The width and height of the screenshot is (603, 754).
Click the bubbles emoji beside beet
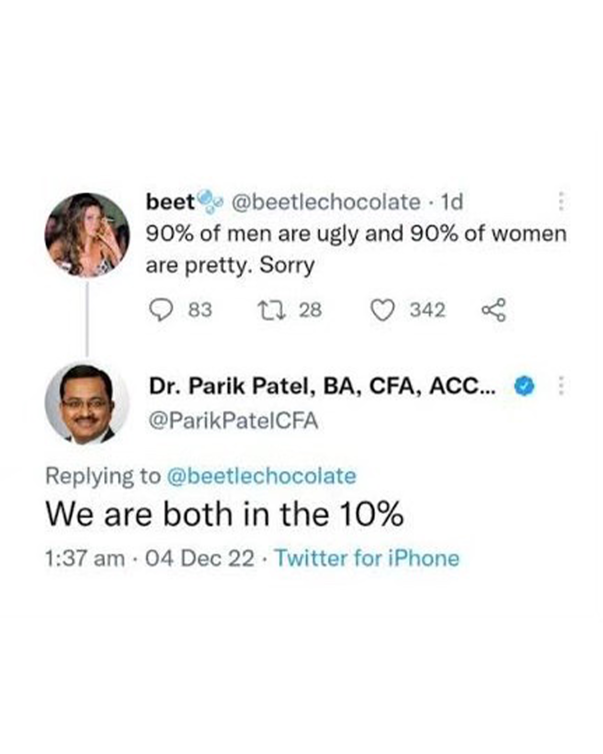tap(209, 201)
